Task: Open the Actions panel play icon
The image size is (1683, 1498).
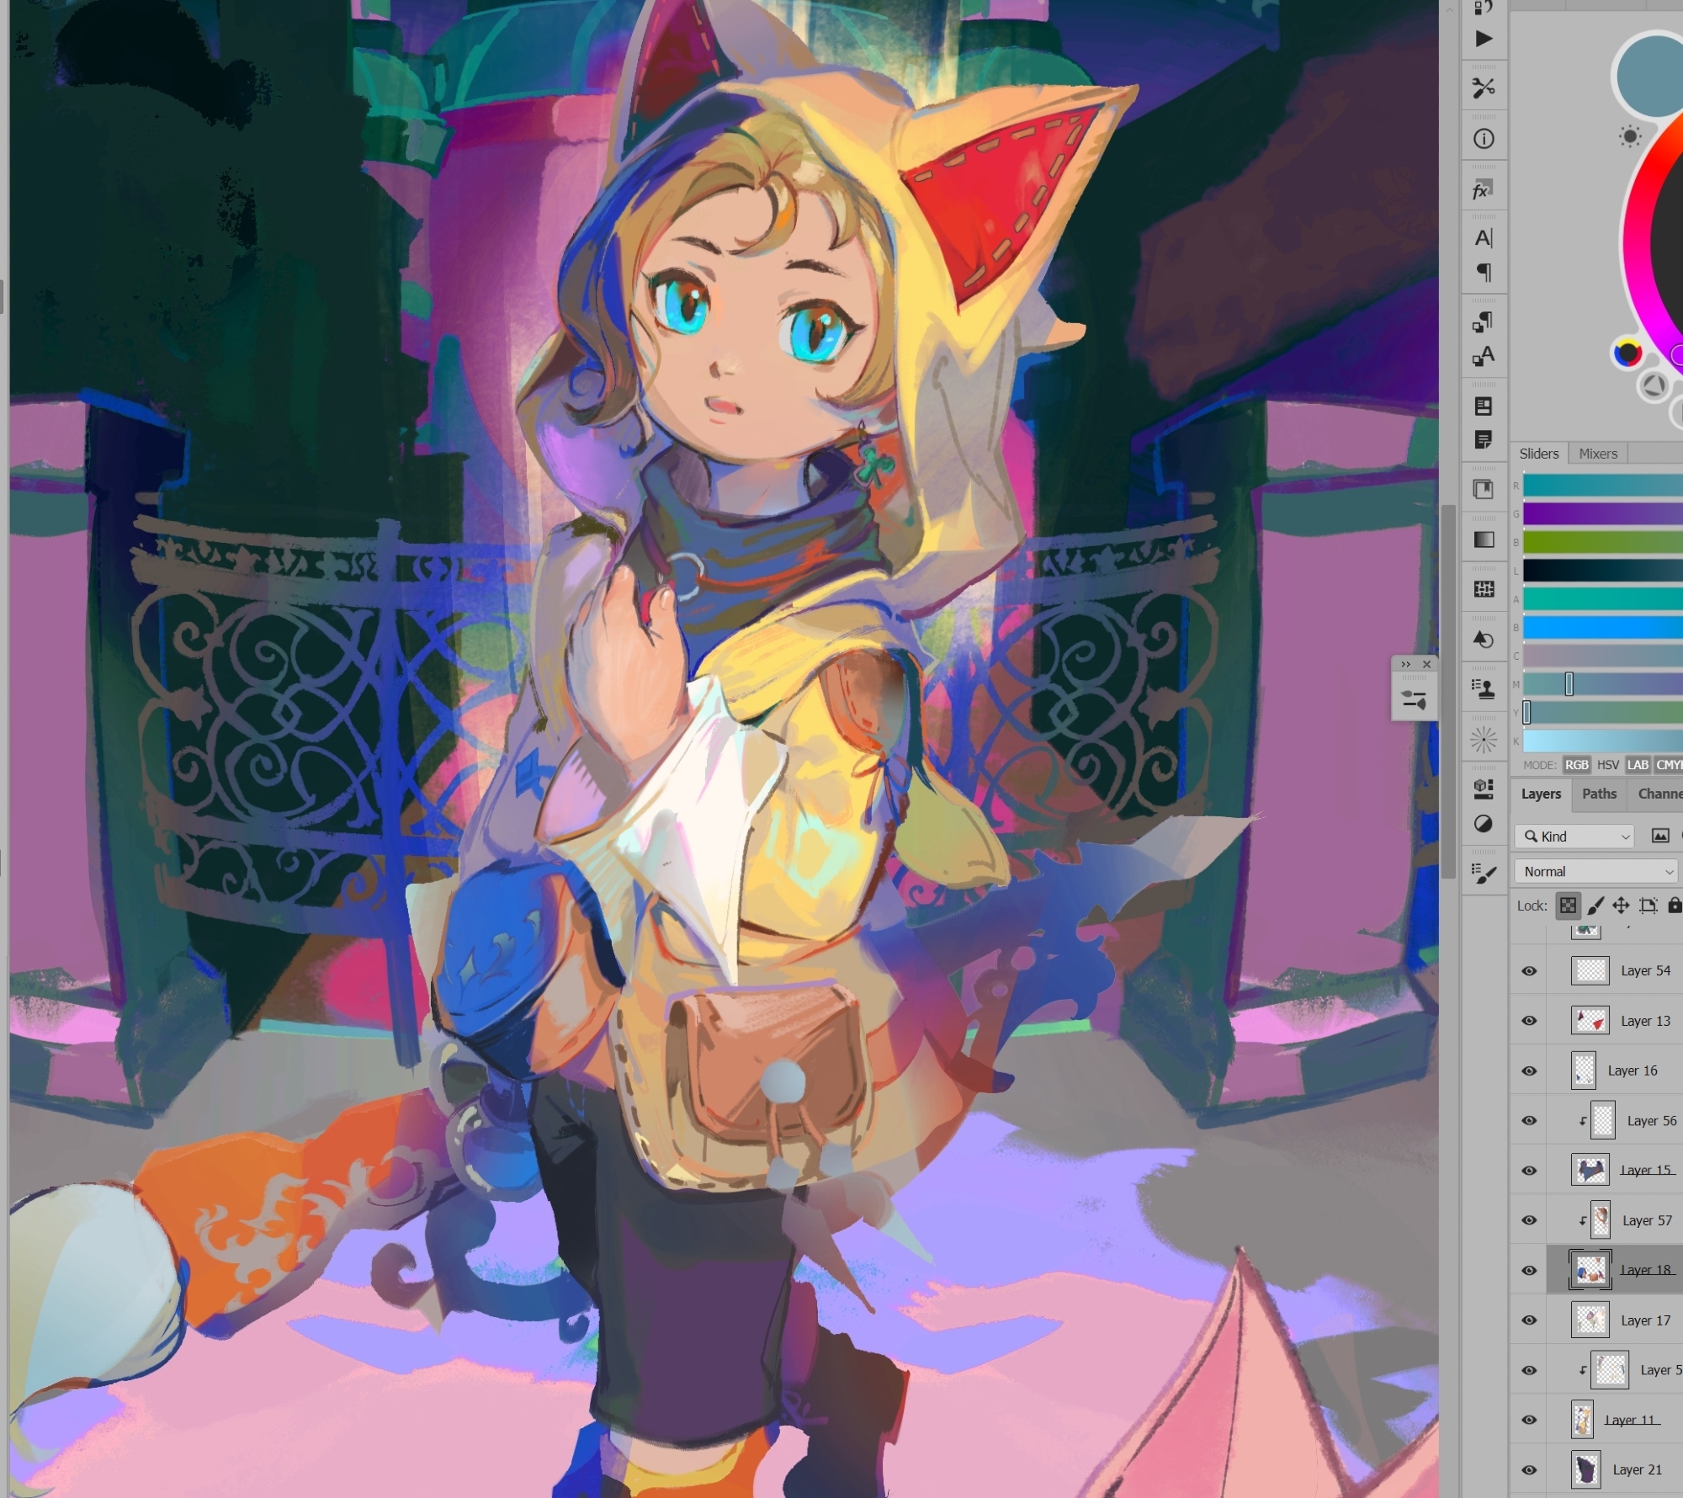Action: [x=1484, y=39]
